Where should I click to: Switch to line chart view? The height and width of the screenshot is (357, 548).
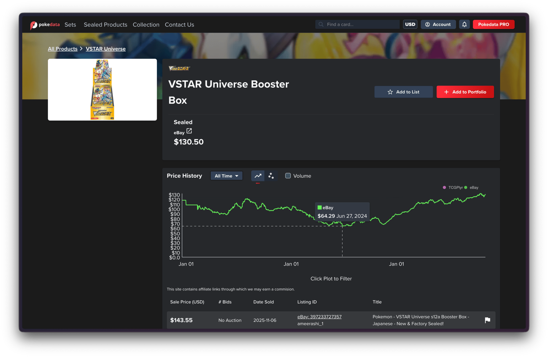(x=258, y=176)
